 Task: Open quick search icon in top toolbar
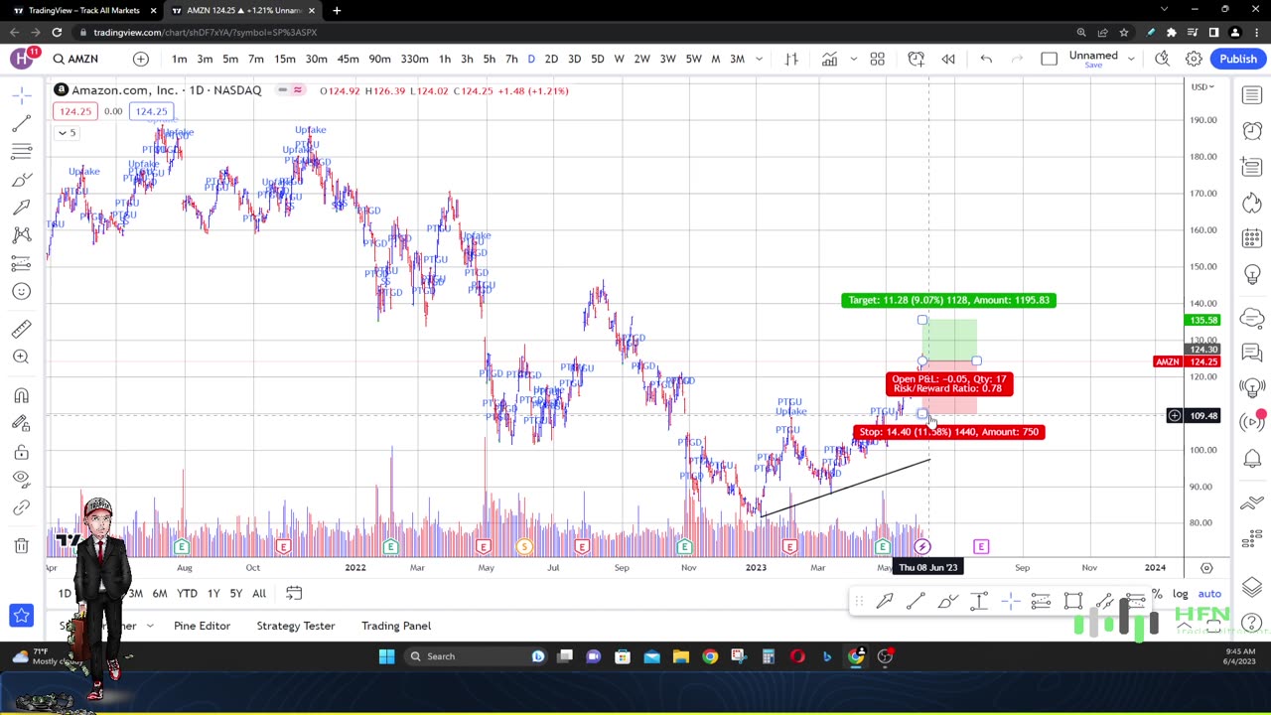pos(1162,59)
